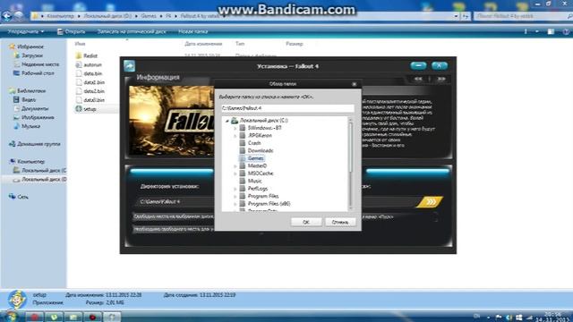Select the autorun file icon
The width and height of the screenshot is (573, 322).
click(79, 64)
